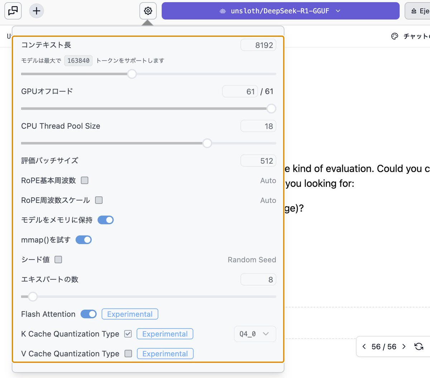
Task: Click the 163840 max tokens value
Action: coord(78,60)
